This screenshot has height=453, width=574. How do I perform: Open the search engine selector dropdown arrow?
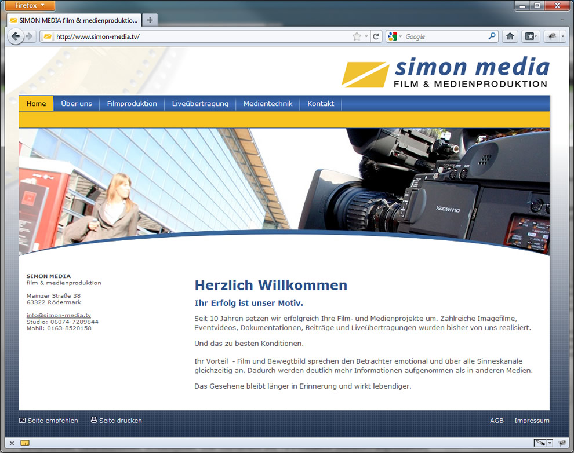pos(401,36)
